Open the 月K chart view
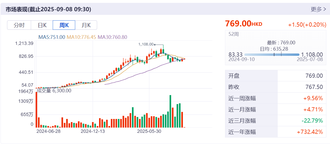This screenshot has width=330, height=144. pyautogui.click(x=86, y=25)
